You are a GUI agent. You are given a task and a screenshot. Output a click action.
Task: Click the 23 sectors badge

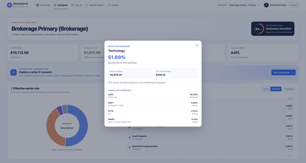tap(289, 89)
